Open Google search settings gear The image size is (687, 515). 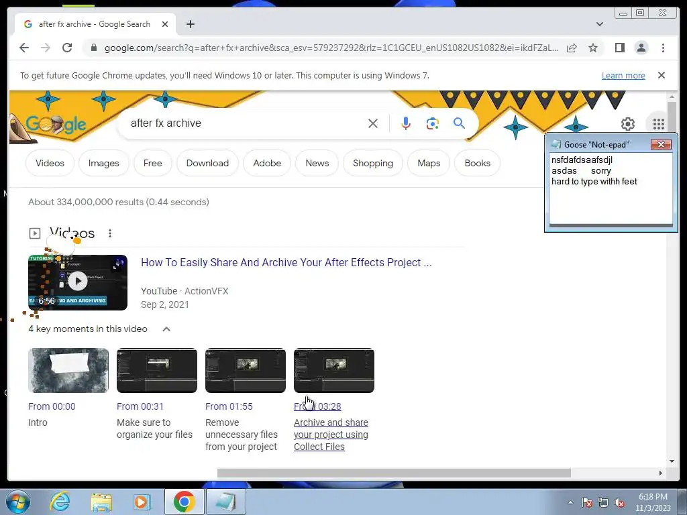click(628, 124)
